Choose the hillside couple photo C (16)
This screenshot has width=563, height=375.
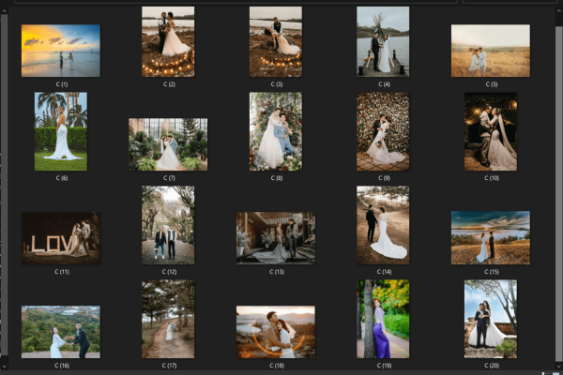point(61,331)
